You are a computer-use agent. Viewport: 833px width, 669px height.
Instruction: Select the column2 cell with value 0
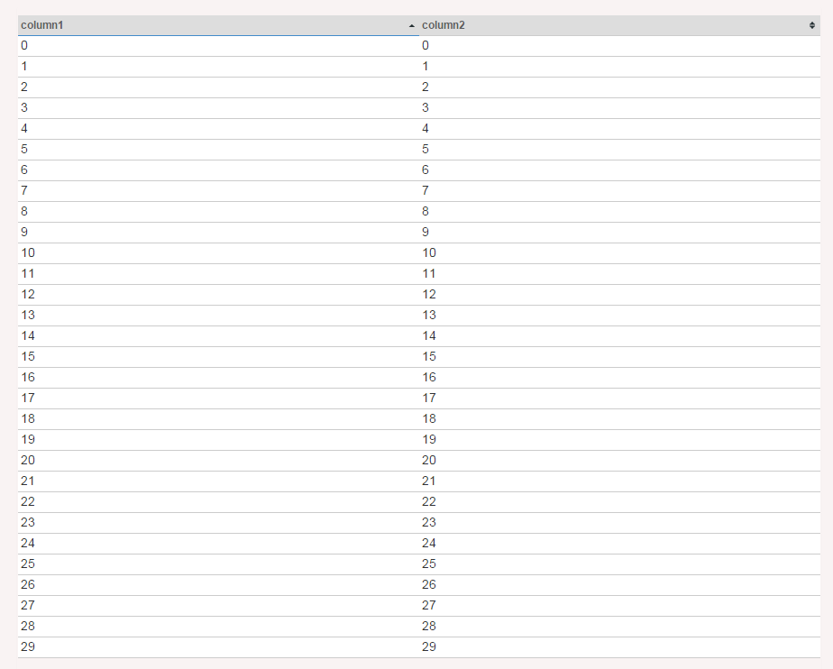619,46
